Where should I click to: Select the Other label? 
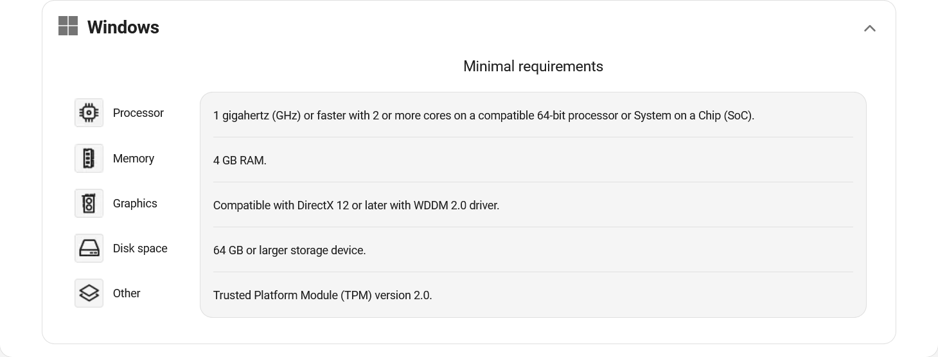pyautogui.click(x=127, y=293)
